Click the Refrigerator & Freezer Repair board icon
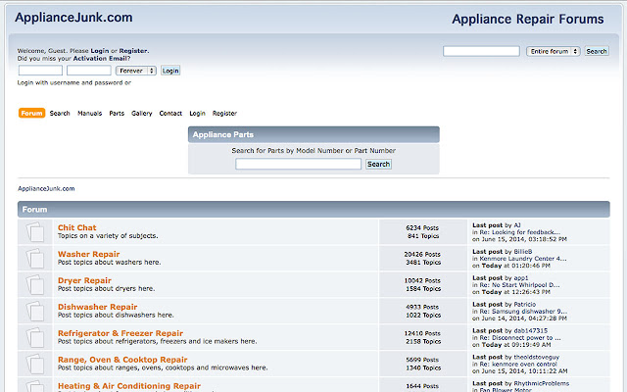 35,337
